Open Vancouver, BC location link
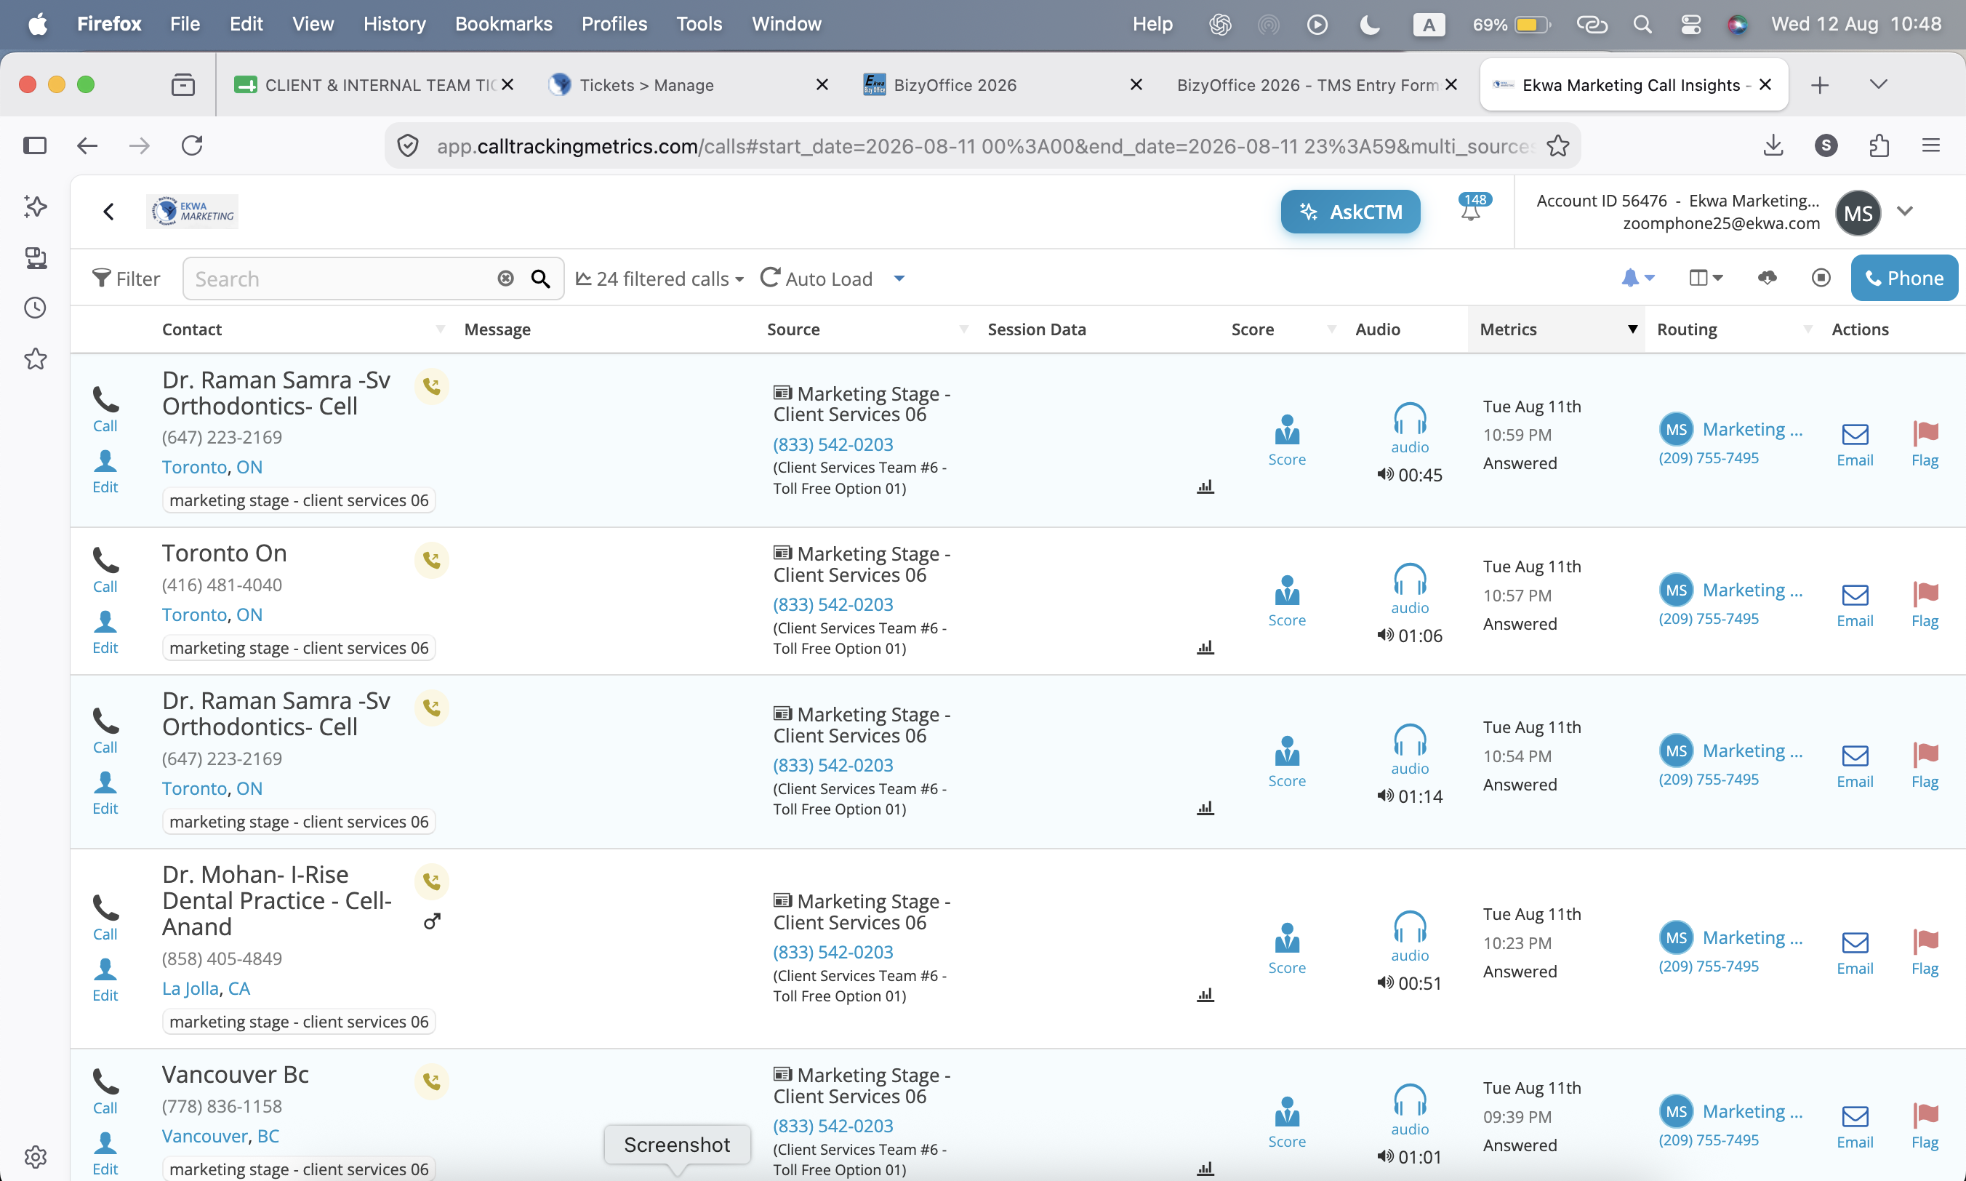This screenshot has height=1181, width=1966. pos(220,1137)
